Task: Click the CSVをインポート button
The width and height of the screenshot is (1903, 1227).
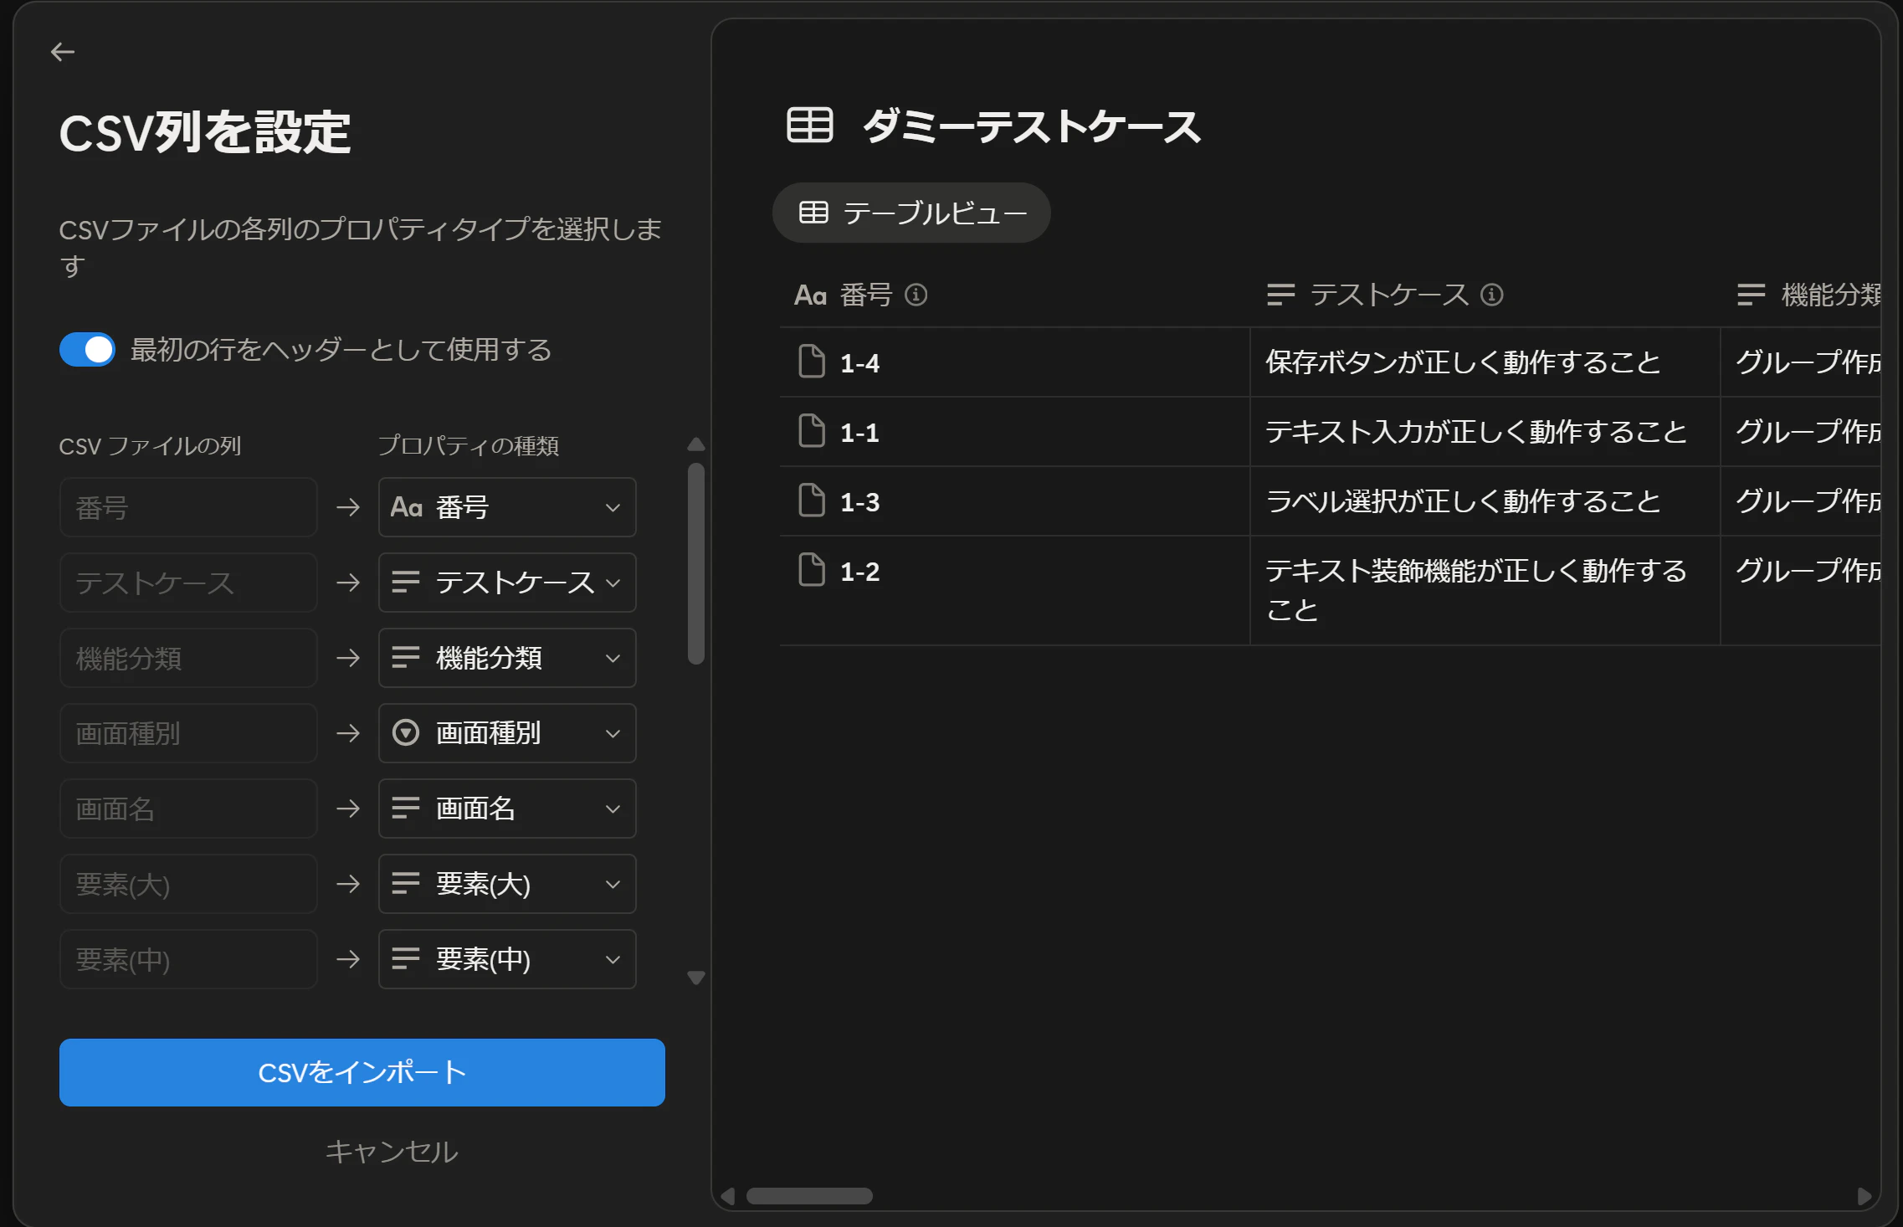Action: click(362, 1072)
